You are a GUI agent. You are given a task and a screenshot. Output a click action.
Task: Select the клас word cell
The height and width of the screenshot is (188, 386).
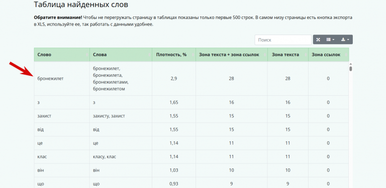tap(62, 156)
